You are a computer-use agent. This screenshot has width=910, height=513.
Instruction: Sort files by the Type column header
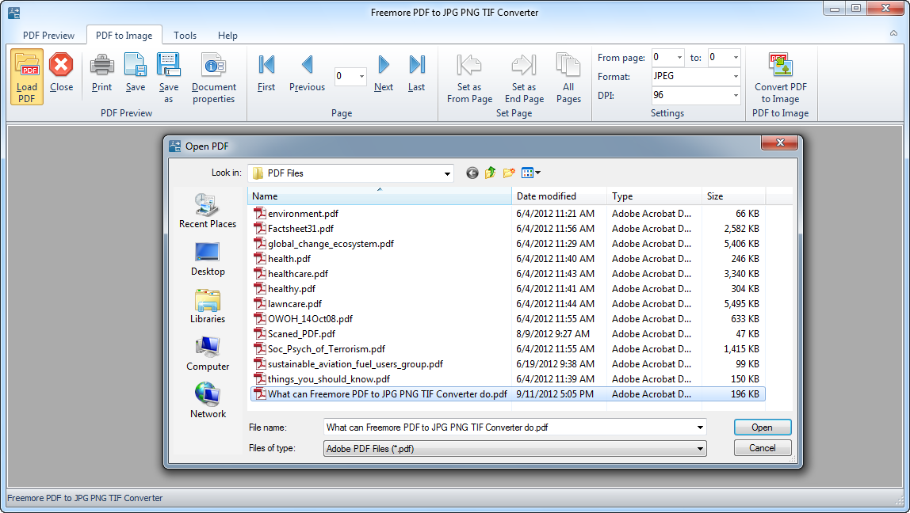click(654, 196)
